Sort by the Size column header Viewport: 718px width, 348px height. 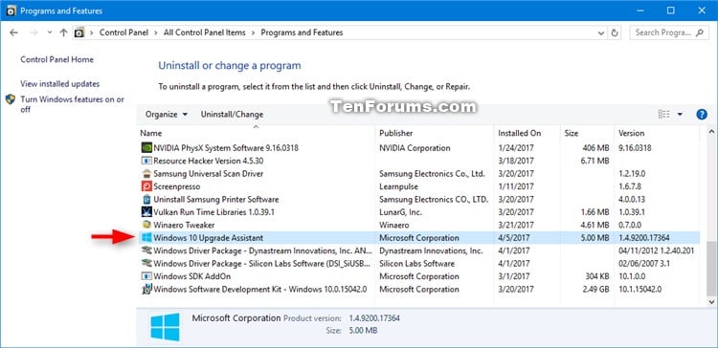pyautogui.click(x=587, y=133)
